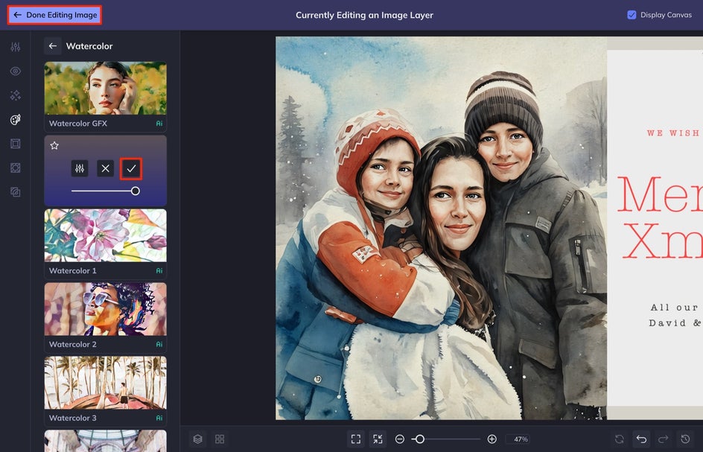Viewport: 703px width, 452px height.
Task: Click the watercolor family photo on canvas
Action: click(441, 229)
